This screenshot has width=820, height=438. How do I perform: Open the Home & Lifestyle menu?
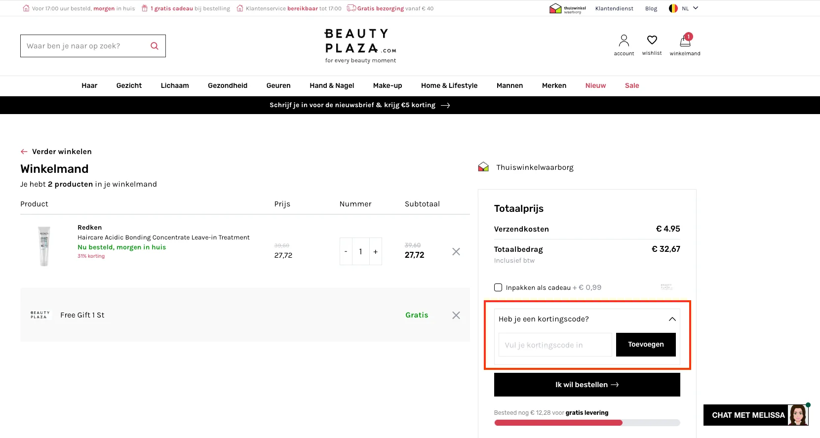click(449, 85)
